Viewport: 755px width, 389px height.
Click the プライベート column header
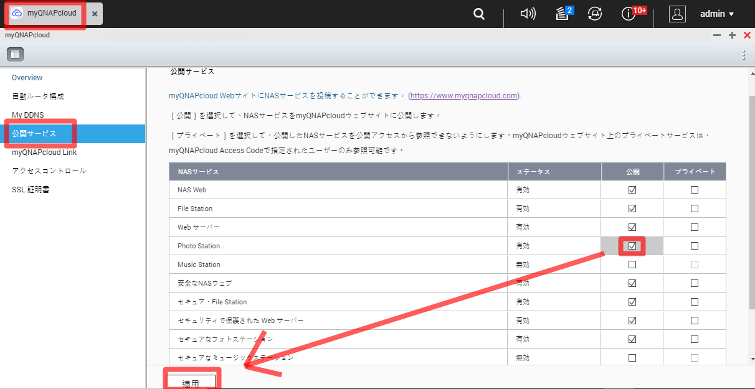(x=695, y=171)
